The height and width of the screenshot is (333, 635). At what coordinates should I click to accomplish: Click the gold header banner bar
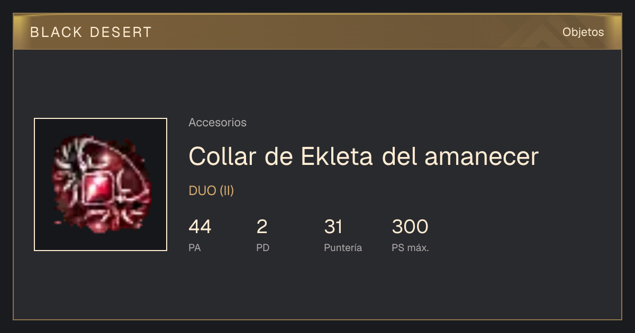[317, 32]
